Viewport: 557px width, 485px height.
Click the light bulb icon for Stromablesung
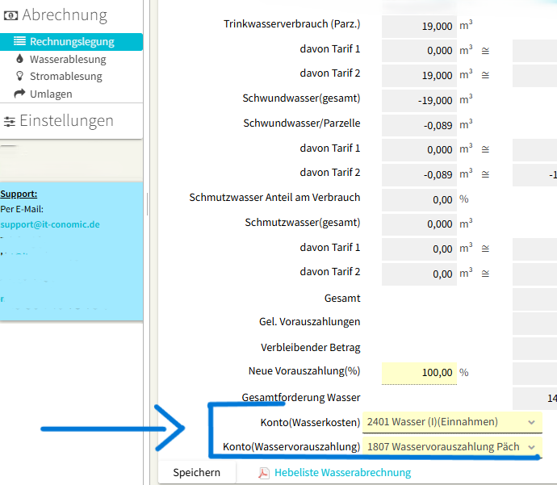pyautogui.click(x=20, y=76)
